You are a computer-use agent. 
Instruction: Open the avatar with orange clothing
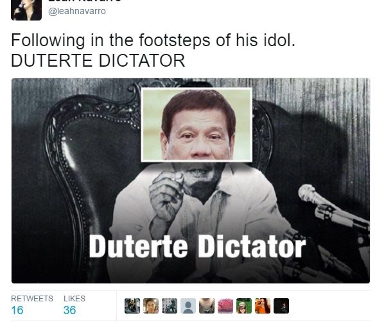[x=263, y=306]
